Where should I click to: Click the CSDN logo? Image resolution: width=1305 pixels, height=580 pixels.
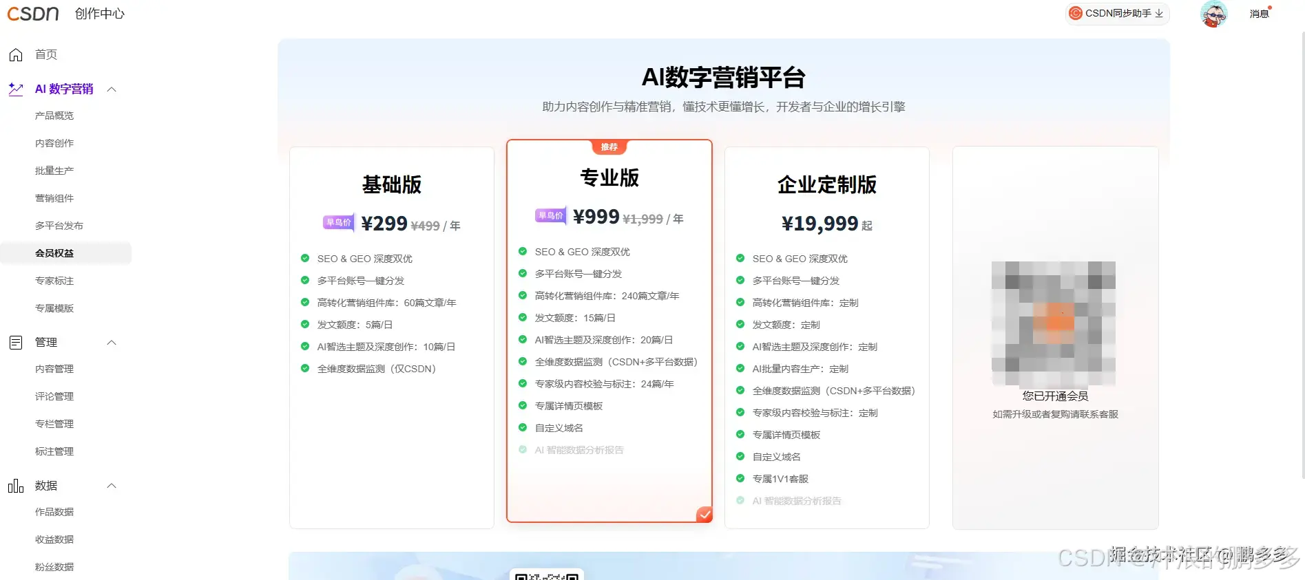coord(33,14)
